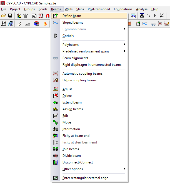Click the toolbar coupling beams hand icon
Screen dimensions: 170x194
pyautogui.click(x=167, y=24)
